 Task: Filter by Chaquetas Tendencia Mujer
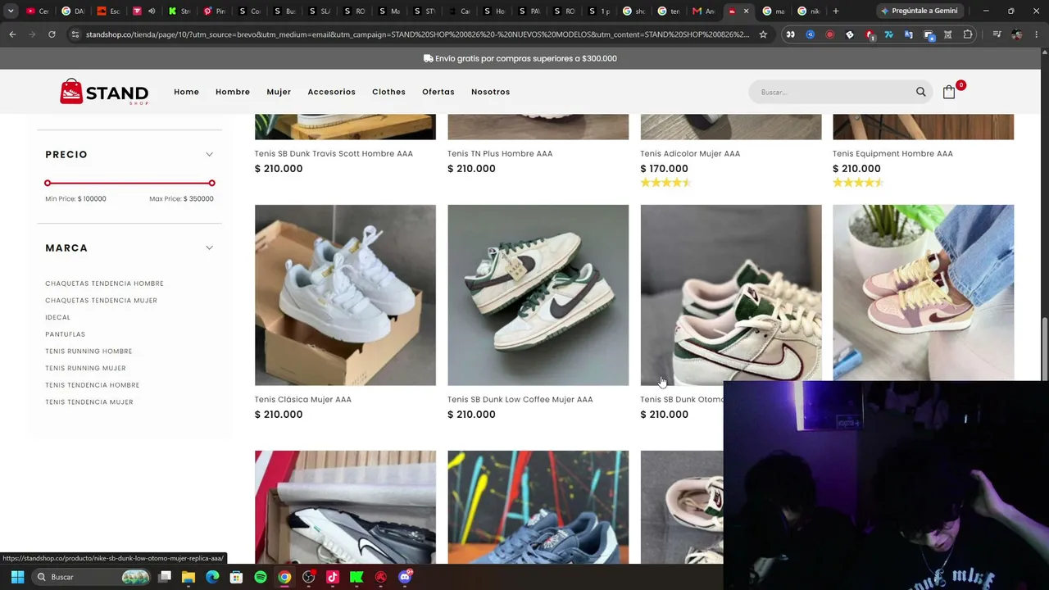coord(101,301)
